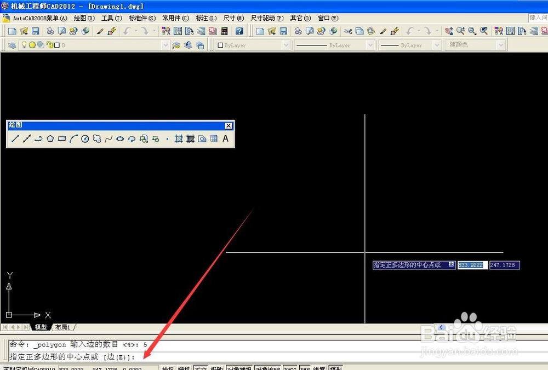
Task: Toggle the 捕捉 snap status button
Action: click(168, 368)
